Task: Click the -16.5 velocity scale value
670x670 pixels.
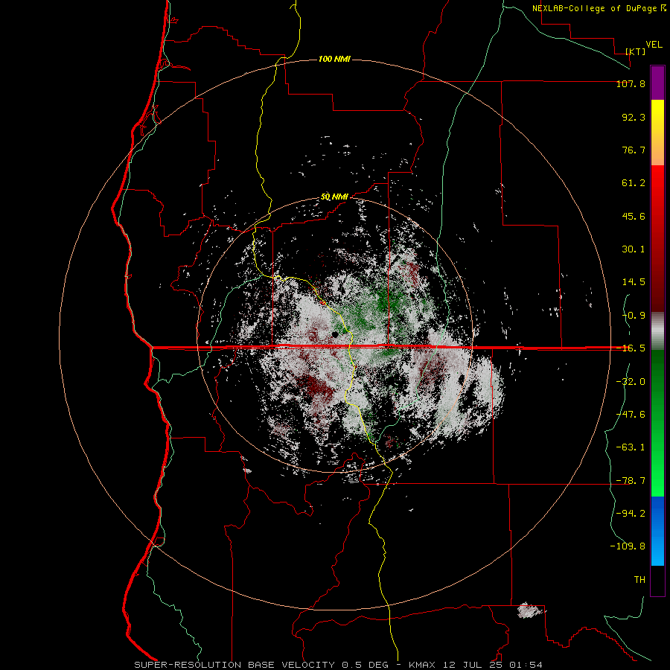Action: coord(631,348)
